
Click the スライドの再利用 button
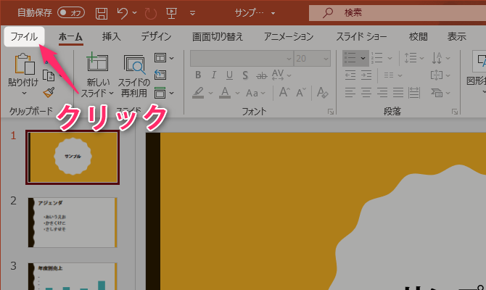134,76
